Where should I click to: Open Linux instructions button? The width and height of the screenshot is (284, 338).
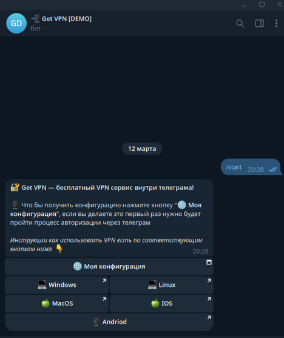pyautogui.click(x=161, y=285)
